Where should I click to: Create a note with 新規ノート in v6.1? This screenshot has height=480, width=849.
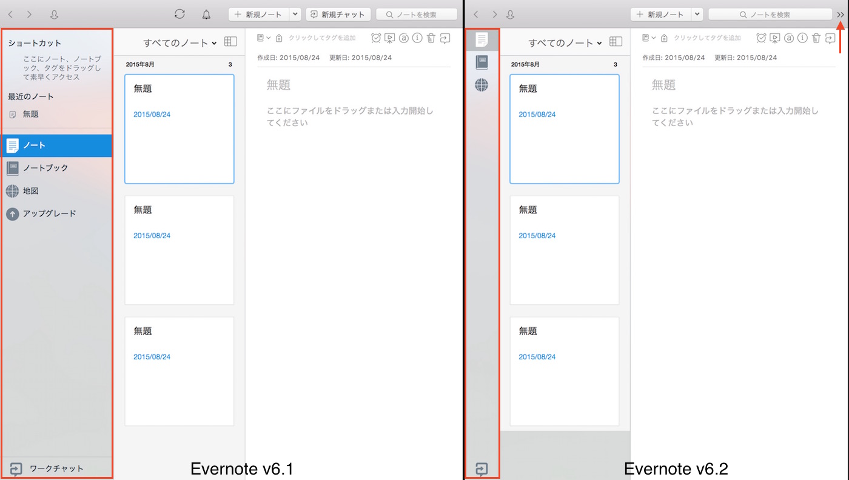(x=259, y=15)
